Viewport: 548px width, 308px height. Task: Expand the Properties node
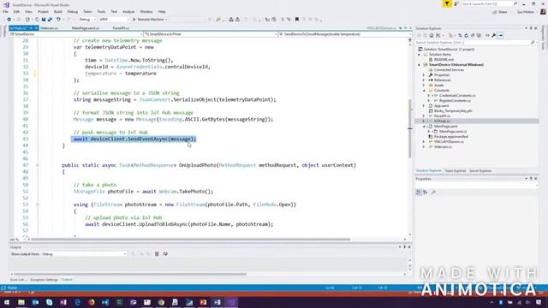(x=424, y=75)
